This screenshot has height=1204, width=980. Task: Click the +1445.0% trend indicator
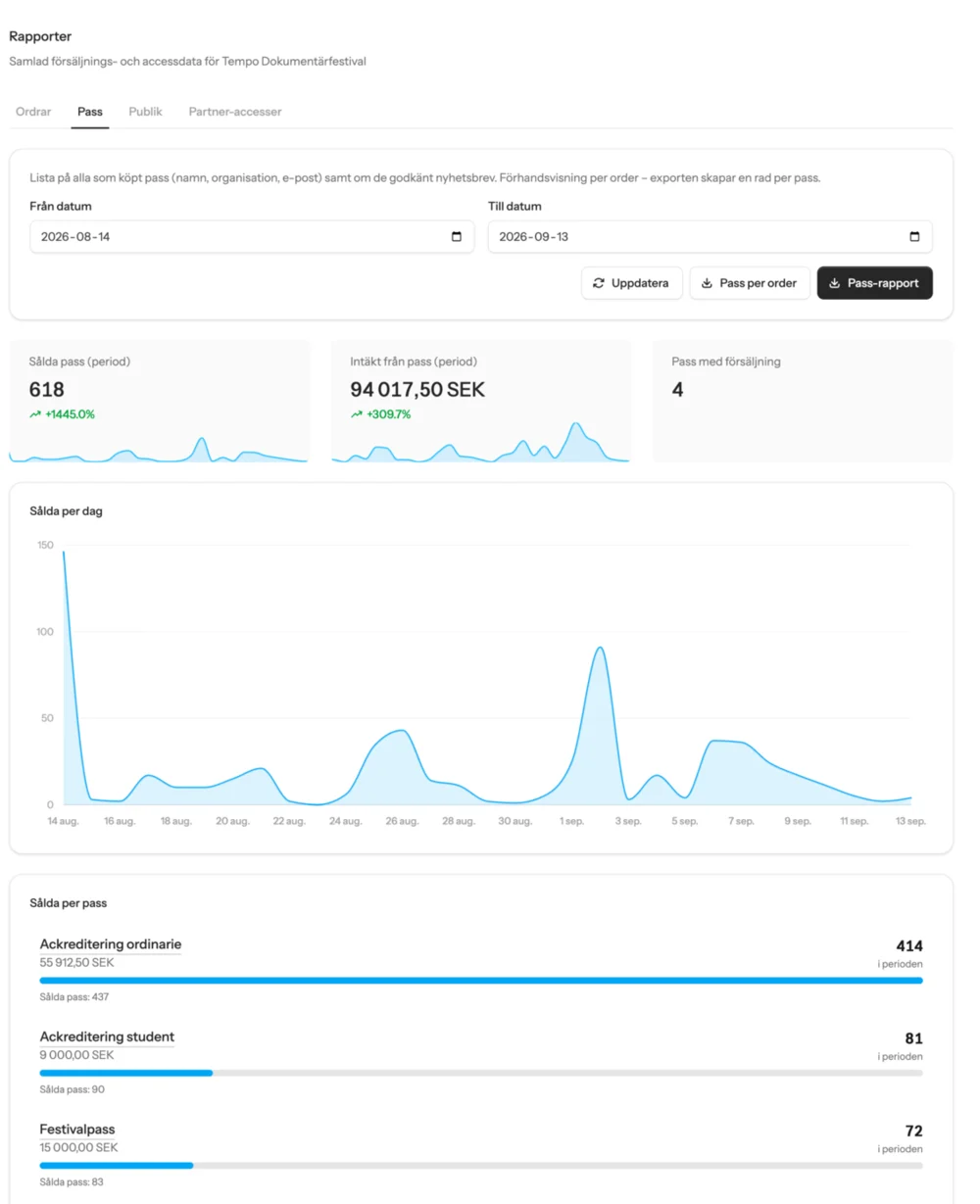pos(62,414)
